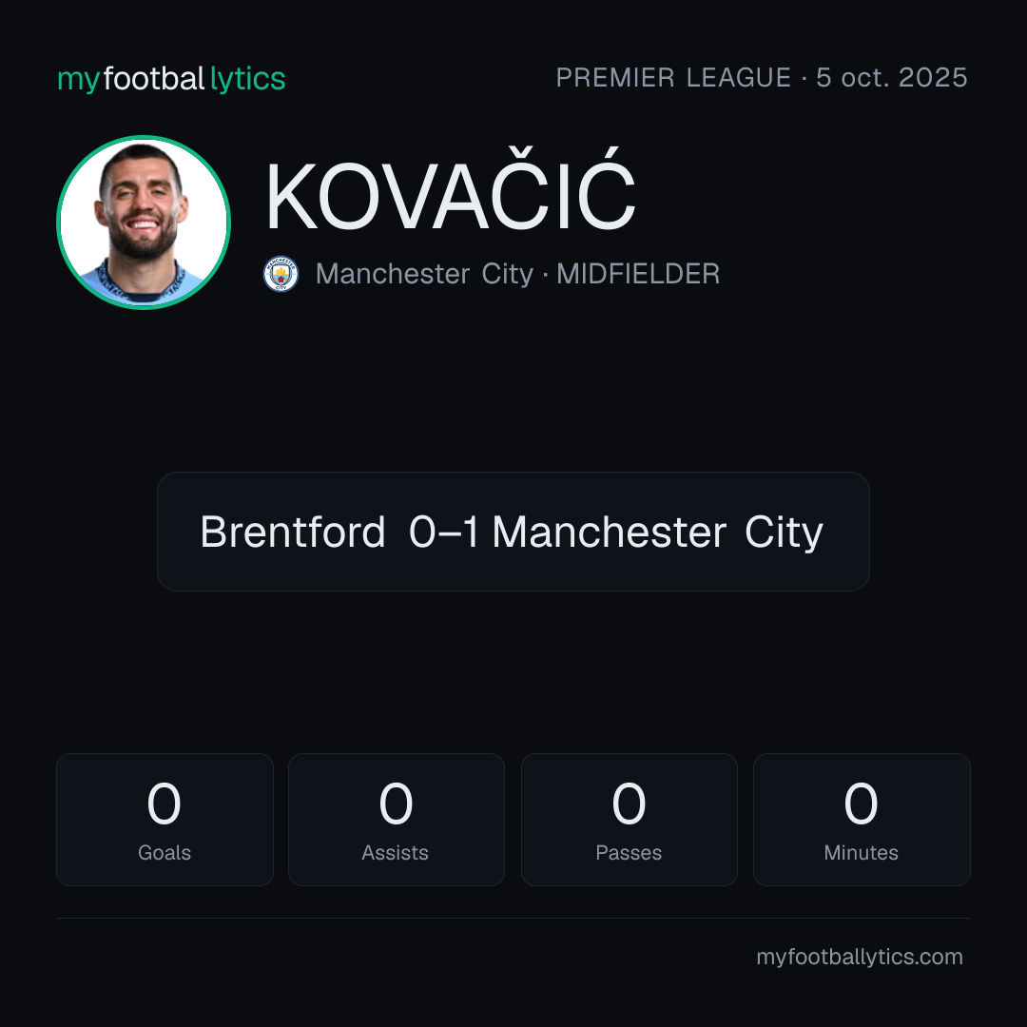Click the MIDFIELDER position label
The height and width of the screenshot is (1027, 1027).
(x=638, y=274)
